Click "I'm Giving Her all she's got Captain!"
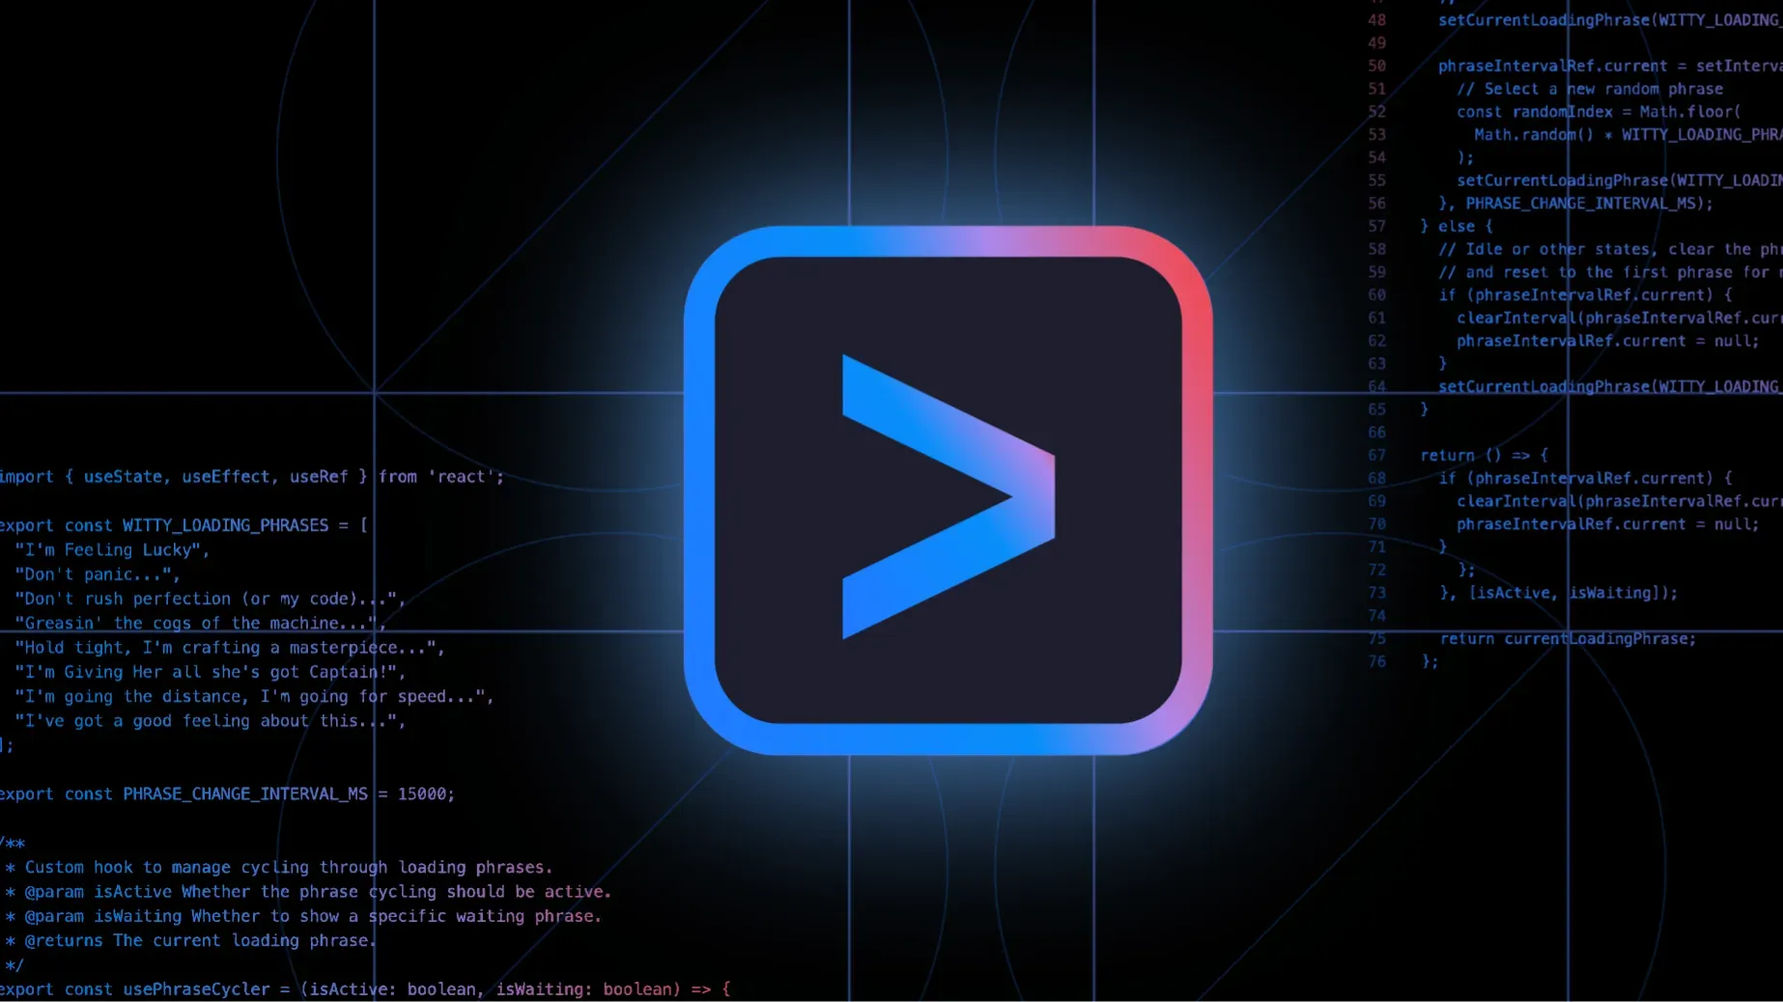Viewport: 1783px width, 1002px height. [x=210, y=672]
